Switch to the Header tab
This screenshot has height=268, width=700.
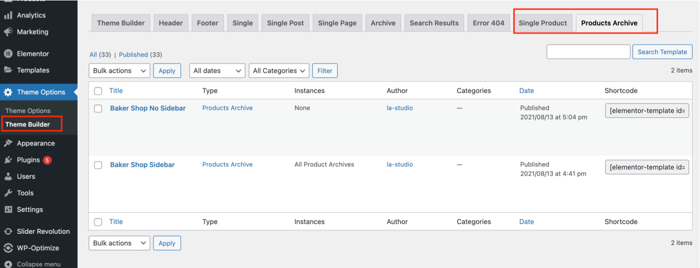170,23
